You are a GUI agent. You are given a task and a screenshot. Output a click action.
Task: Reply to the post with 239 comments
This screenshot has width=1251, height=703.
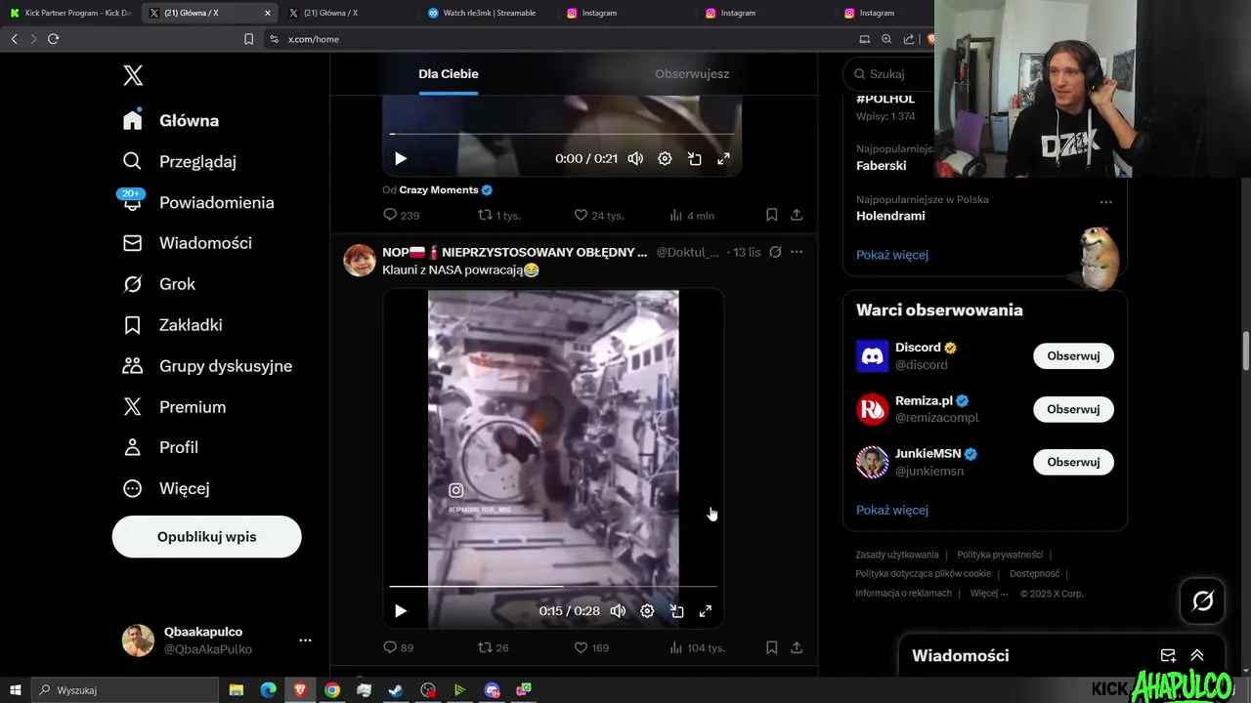click(x=401, y=215)
